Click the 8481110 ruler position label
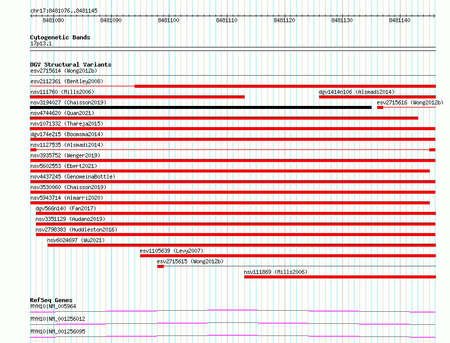Viewport: 450px width, 343px height. (227, 20)
